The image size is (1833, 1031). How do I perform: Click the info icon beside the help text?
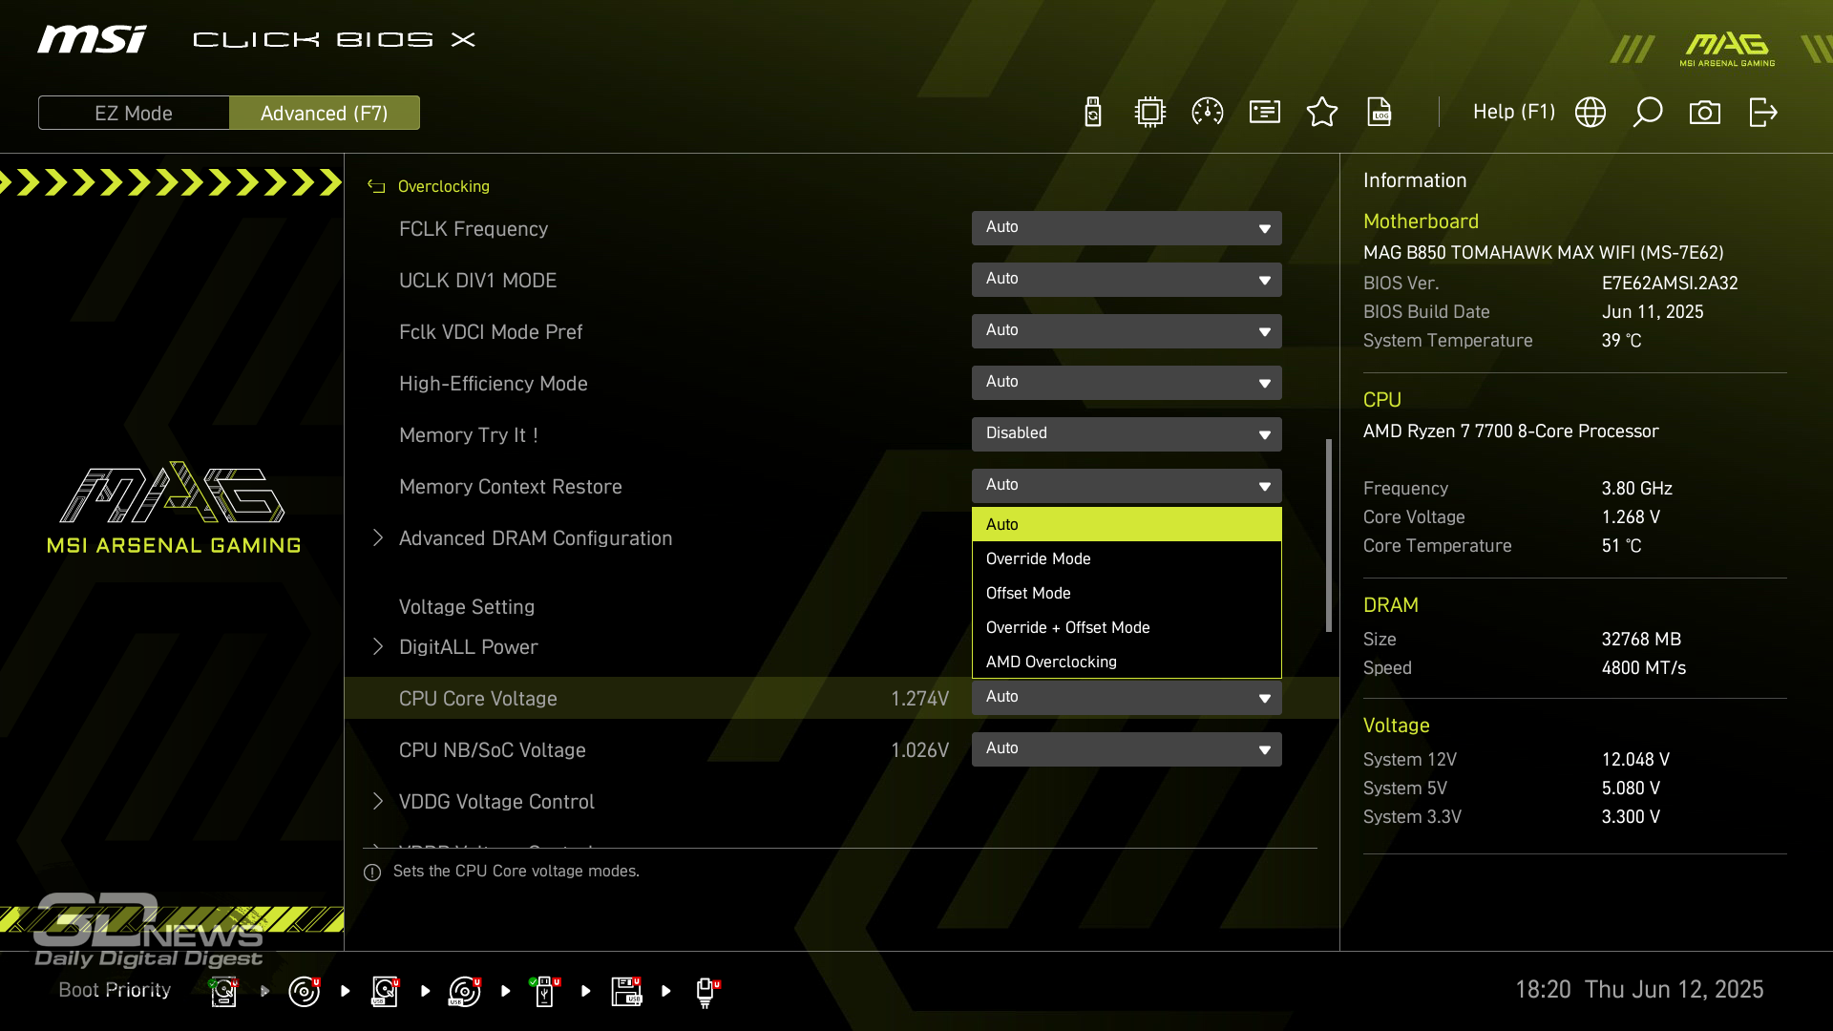click(372, 873)
